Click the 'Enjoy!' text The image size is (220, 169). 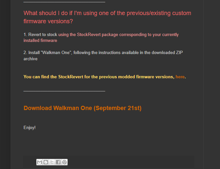[x=29, y=128]
